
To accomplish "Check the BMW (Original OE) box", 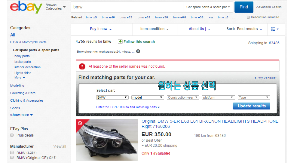I will (x=12, y=157).
